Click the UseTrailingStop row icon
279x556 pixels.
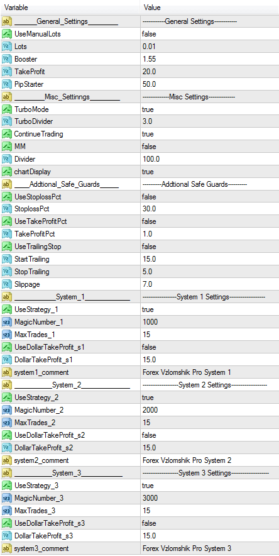coord(7,247)
